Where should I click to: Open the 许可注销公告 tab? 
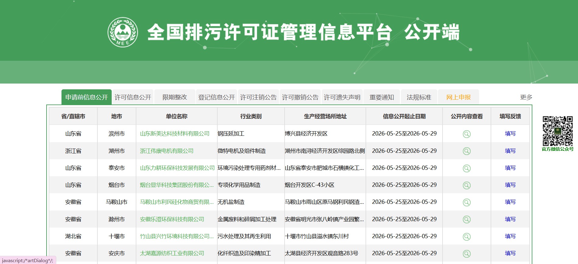point(258,97)
